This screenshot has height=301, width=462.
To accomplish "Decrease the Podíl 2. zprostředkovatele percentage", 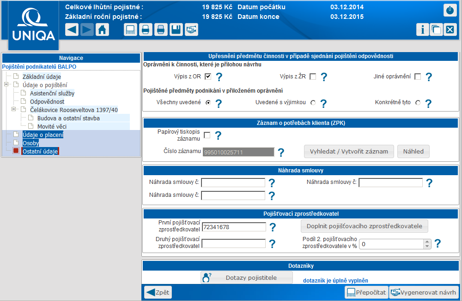I will [x=427, y=246].
